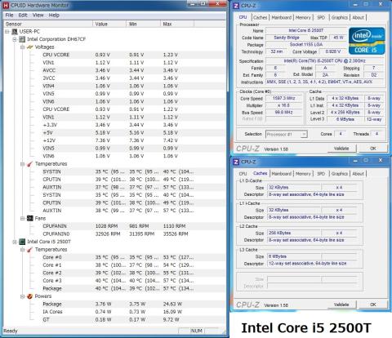Click the Core Speed value field
Viewport: 392px width, 338px height.
point(284,98)
